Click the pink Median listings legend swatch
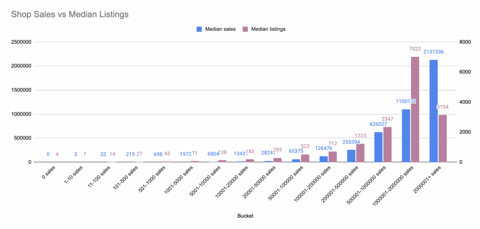Image resolution: width=480 pixels, height=229 pixels. [245, 29]
